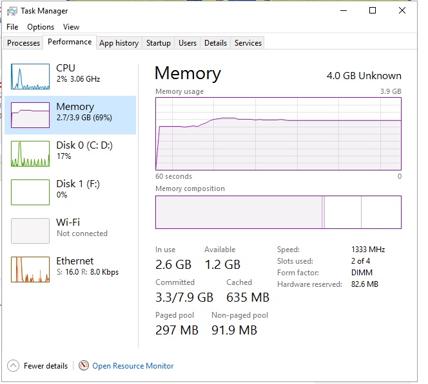Click the Fewer details label
The image size is (428, 384).
46,366
